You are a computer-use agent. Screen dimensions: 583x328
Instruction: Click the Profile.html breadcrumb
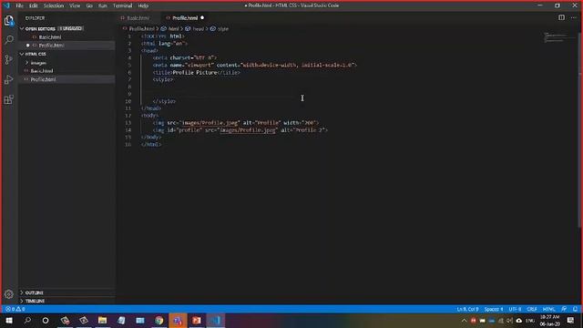pyautogui.click(x=142, y=28)
